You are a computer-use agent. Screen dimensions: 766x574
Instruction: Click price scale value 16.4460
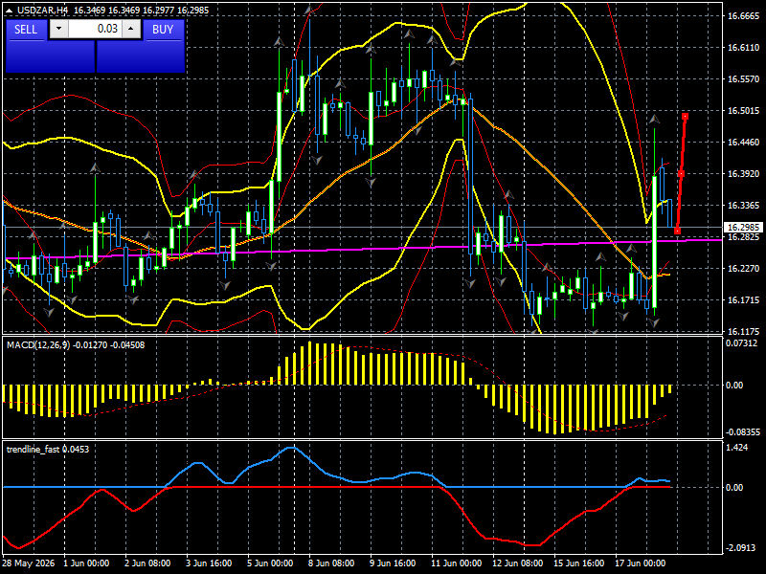(744, 143)
